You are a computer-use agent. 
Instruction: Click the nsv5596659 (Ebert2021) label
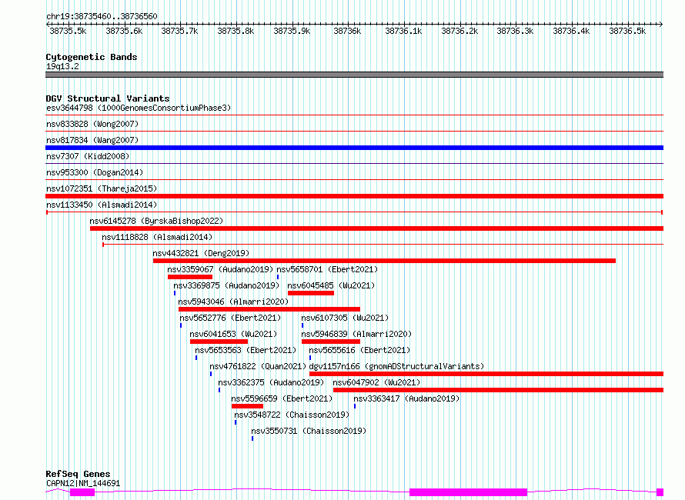tap(282, 398)
